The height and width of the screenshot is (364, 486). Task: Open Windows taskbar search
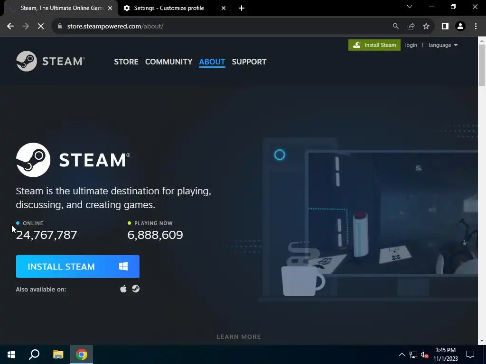coord(34,355)
